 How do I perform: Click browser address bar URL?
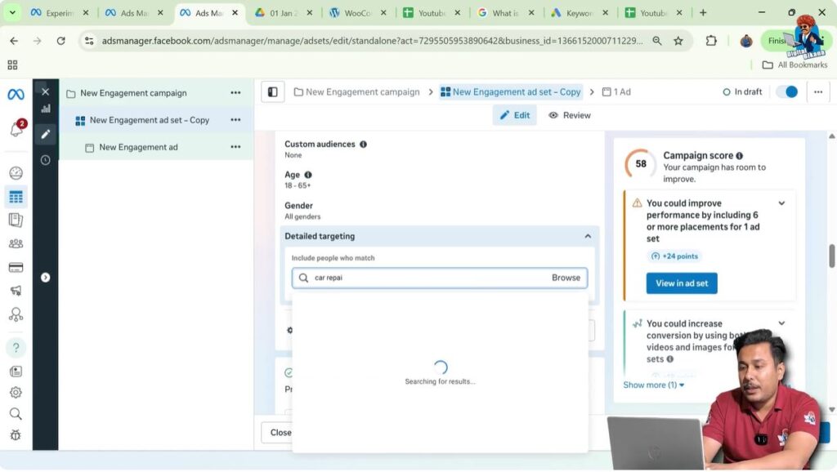pyautogui.click(x=373, y=41)
